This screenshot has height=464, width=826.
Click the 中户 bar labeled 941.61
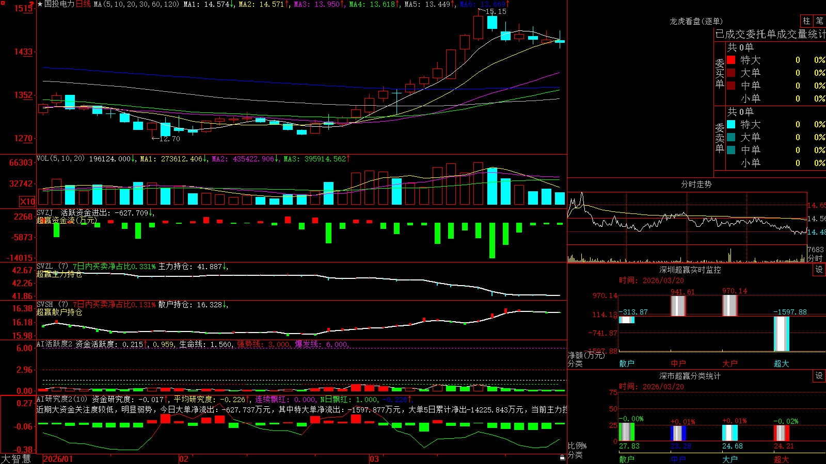678,306
